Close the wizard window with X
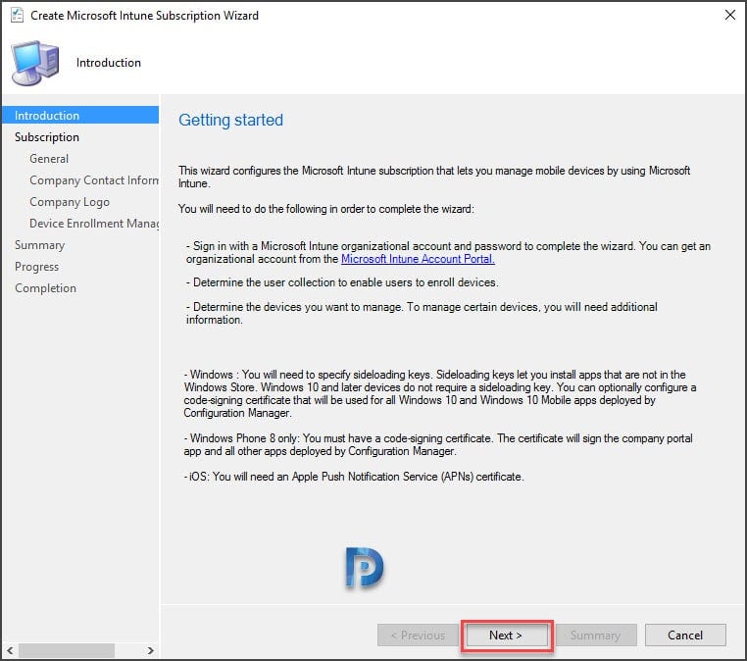 coord(730,15)
